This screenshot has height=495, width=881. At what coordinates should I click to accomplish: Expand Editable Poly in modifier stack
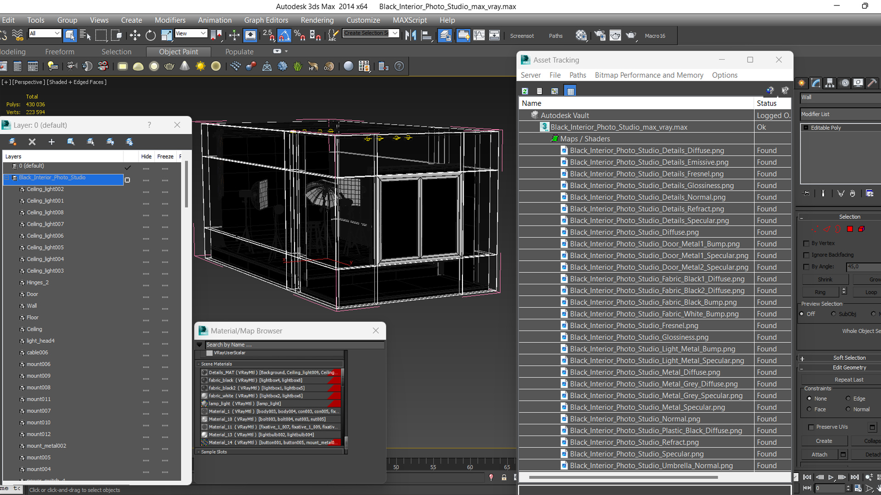806,127
